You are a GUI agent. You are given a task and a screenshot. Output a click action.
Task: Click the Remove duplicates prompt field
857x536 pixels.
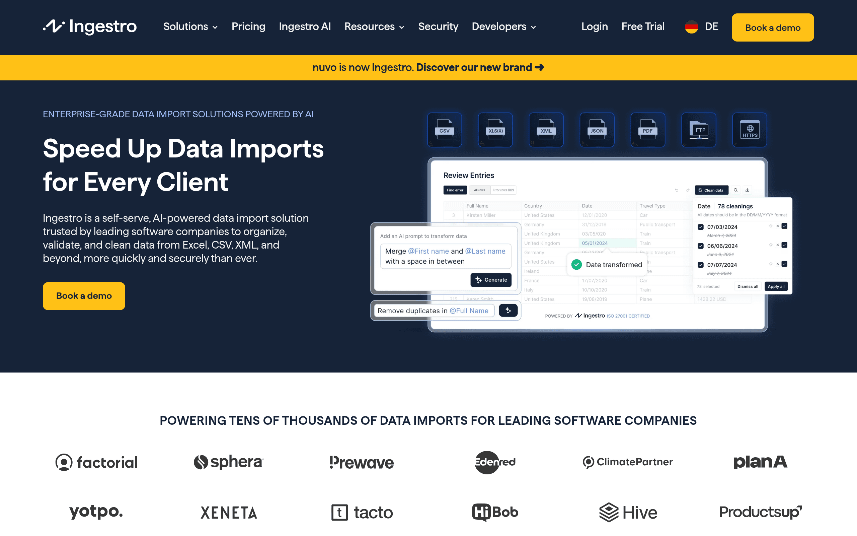(434, 311)
